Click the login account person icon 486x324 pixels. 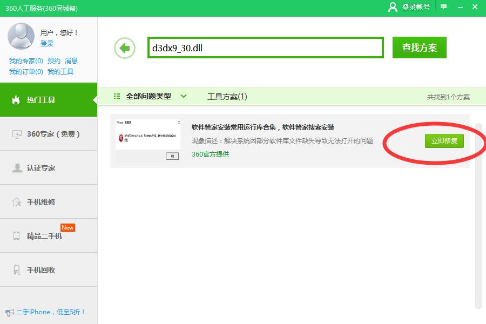(x=393, y=7)
